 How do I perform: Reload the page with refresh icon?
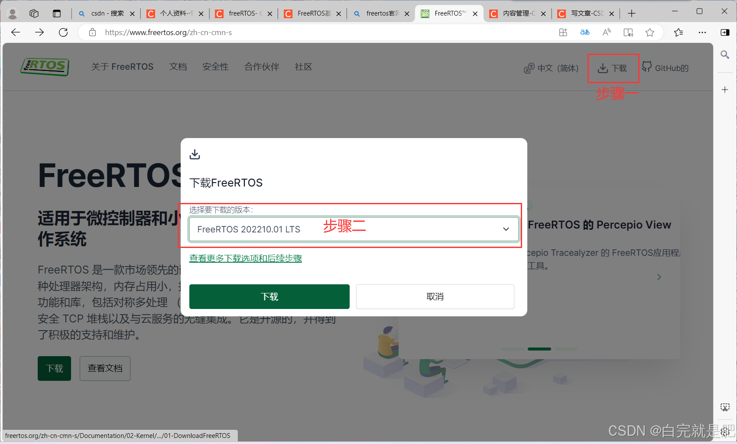tap(63, 32)
